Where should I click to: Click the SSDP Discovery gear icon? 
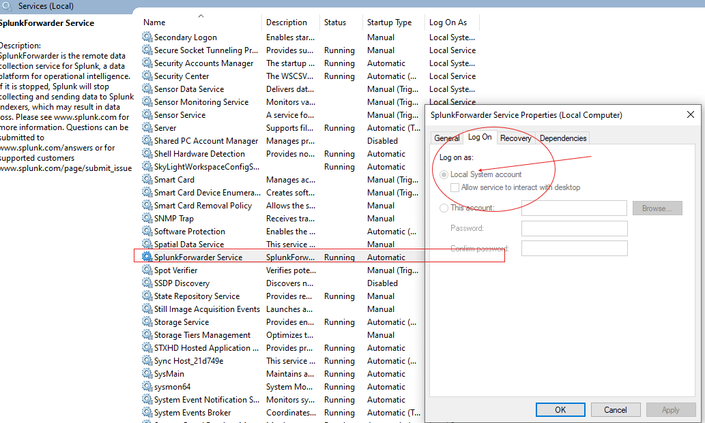(x=147, y=283)
